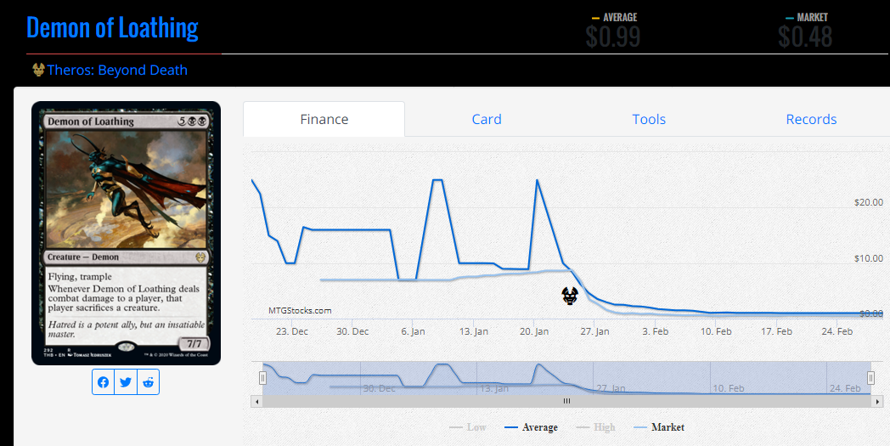The image size is (890, 446).
Task: Share card on Facebook
Action: [x=104, y=381]
